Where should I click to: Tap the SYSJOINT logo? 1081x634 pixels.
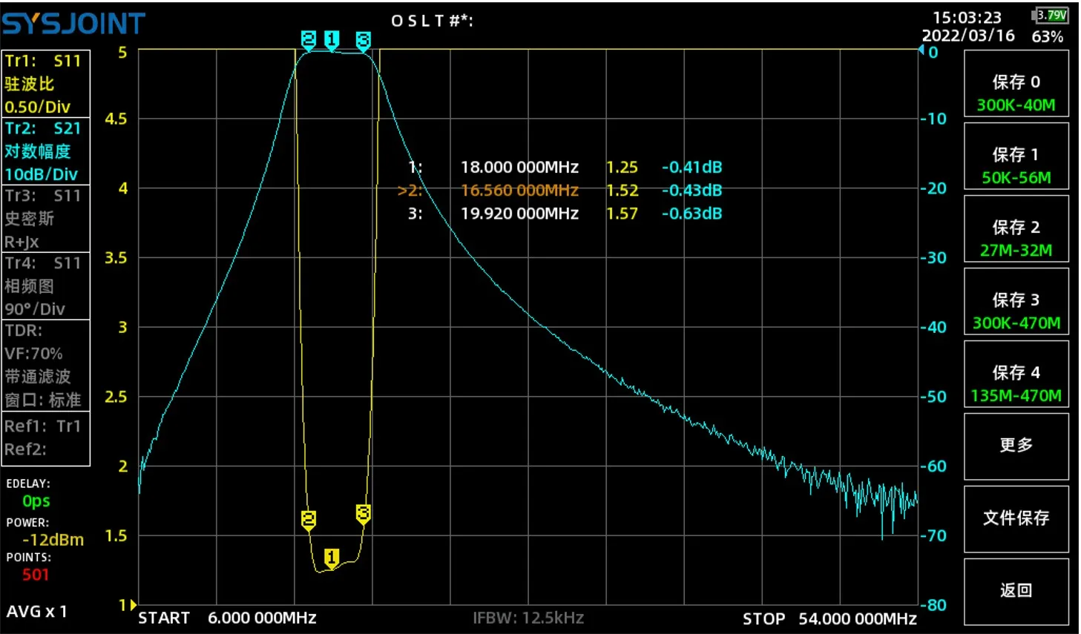point(73,24)
